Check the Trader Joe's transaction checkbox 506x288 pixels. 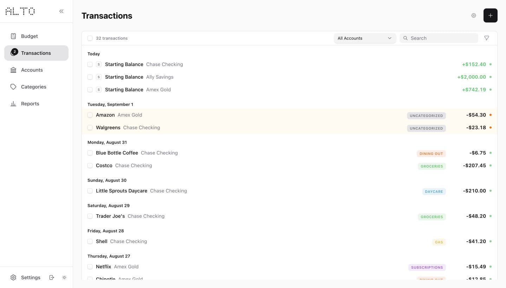coord(90,216)
